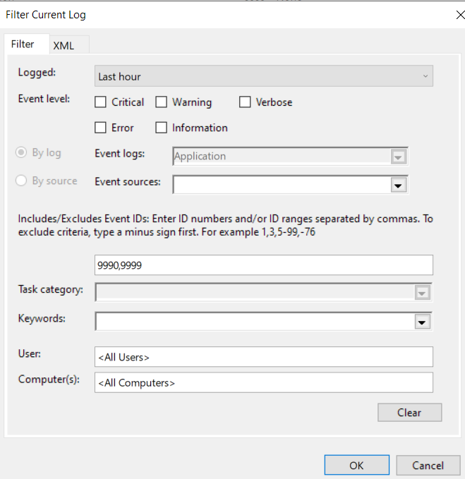Enable the Information event level checkbox
Viewport: 465px width, 479px height.
click(x=162, y=128)
